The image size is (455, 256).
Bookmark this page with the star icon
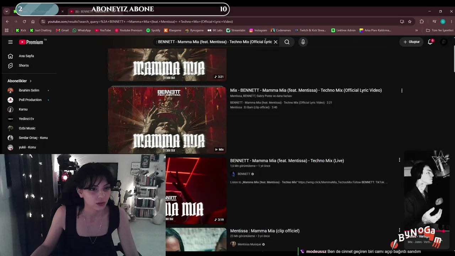click(x=409, y=21)
